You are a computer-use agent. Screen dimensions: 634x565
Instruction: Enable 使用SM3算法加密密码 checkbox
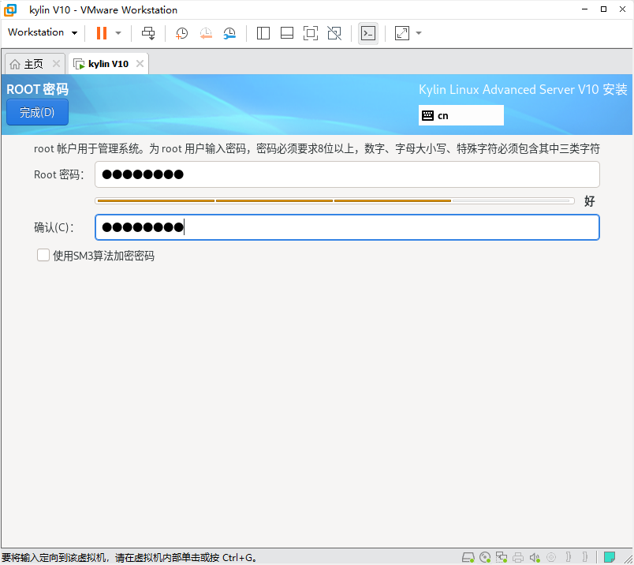click(43, 256)
